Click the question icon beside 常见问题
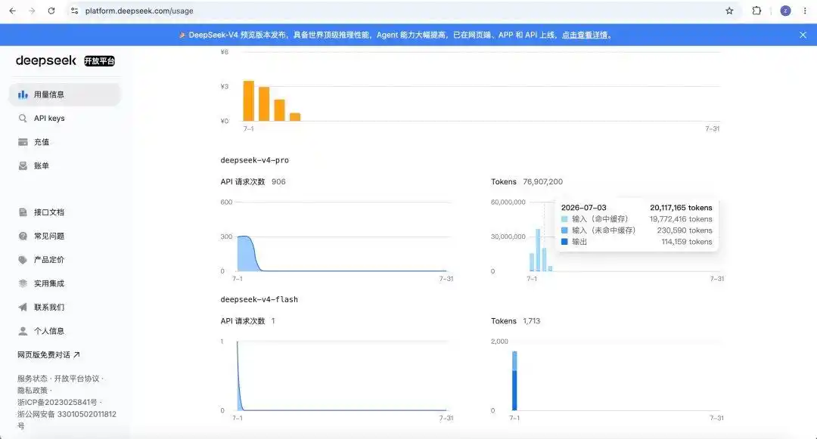Image resolution: width=817 pixels, height=439 pixels. point(23,237)
